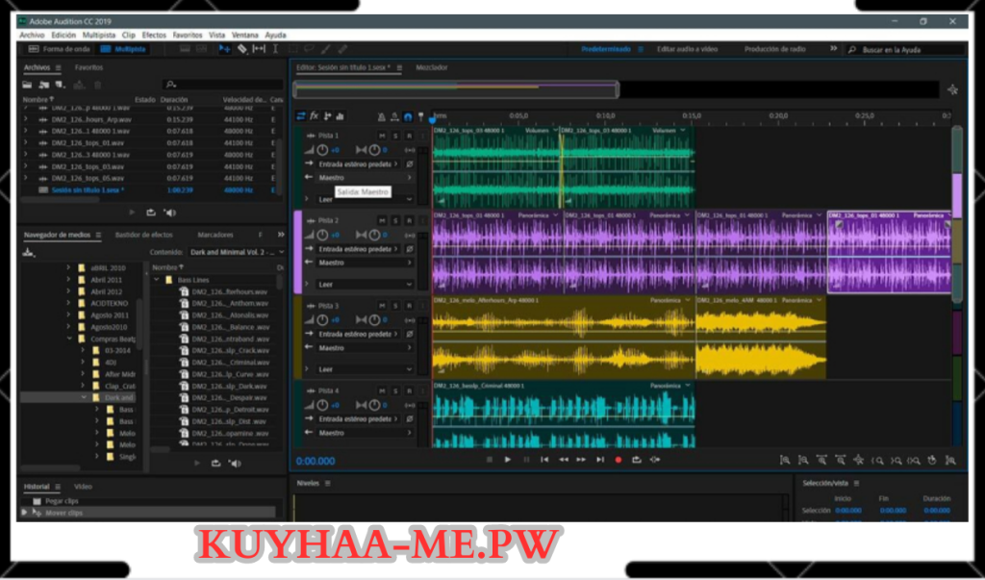Solo Pista 1 with the S button
Image resolution: width=985 pixels, height=580 pixels.
[395, 136]
